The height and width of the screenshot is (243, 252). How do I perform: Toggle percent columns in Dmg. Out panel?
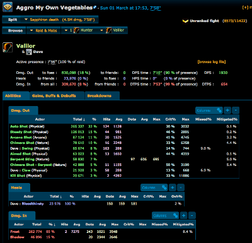point(219,110)
